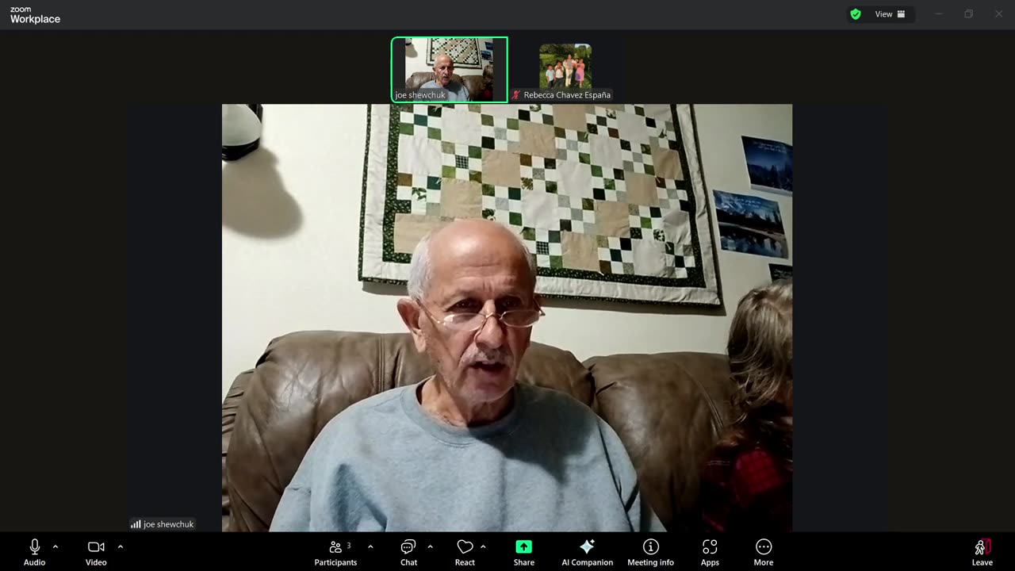Open the View layout menu
The width and height of the screenshot is (1015, 571).
tap(890, 14)
